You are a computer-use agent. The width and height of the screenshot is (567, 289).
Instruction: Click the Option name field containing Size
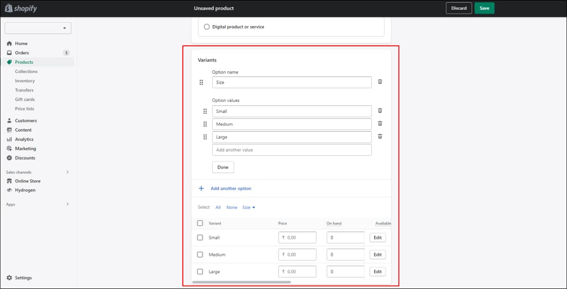coord(292,82)
